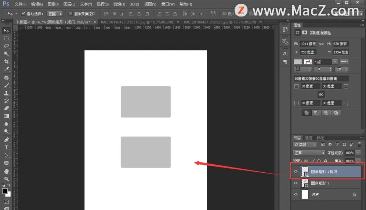
Task: Select the Eyedropper tool
Action: coord(6,70)
